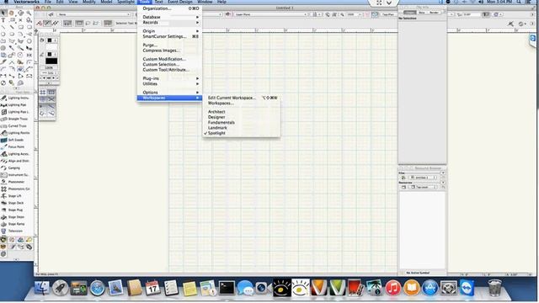Select the Text tool (T icon)
The image size is (539, 303).
[3, 20]
